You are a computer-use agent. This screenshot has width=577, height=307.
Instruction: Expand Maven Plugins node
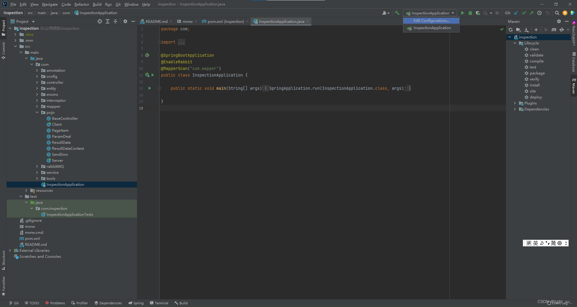tap(515, 103)
